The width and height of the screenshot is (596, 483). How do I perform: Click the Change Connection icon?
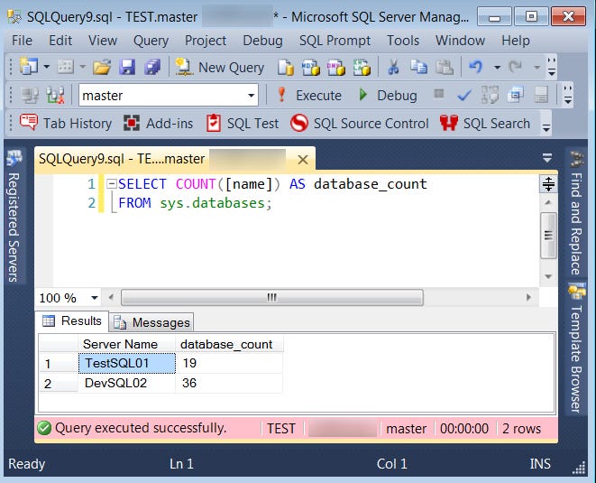[x=55, y=95]
